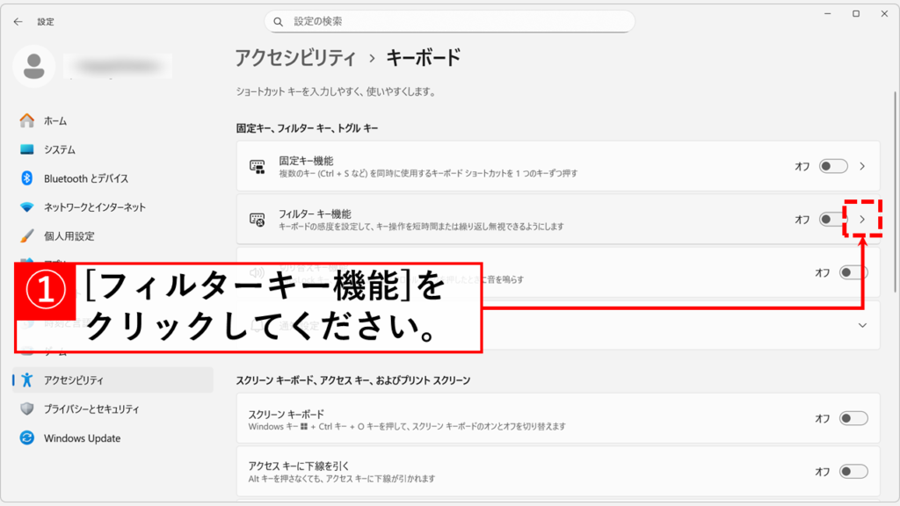Click the Windows Update icon
This screenshot has height=506, width=900.
point(26,438)
